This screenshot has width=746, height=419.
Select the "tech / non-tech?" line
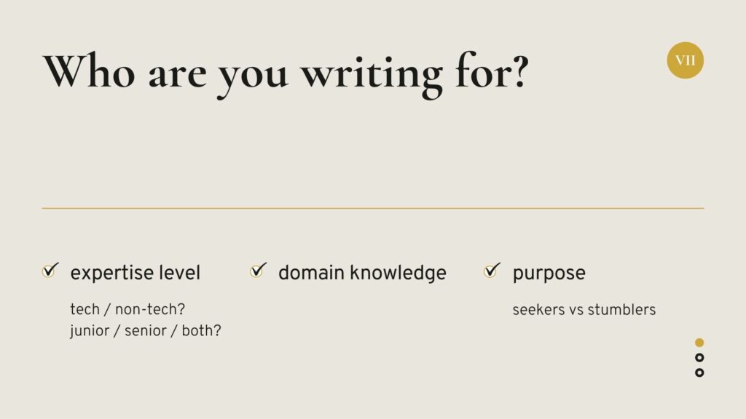pyautogui.click(x=127, y=309)
